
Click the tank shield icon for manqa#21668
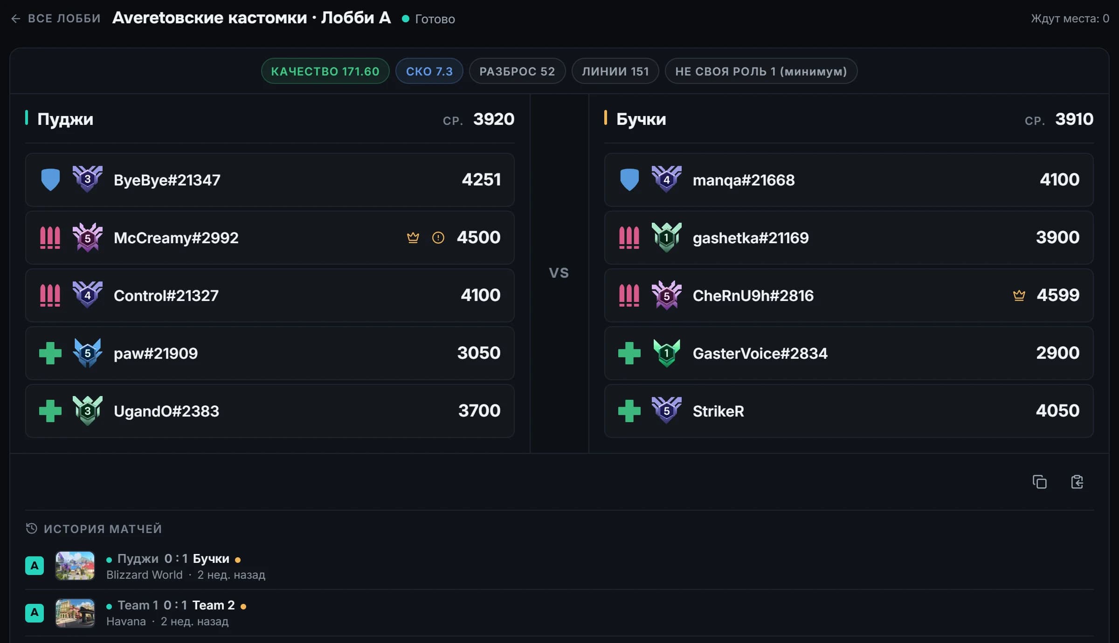coord(629,180)
